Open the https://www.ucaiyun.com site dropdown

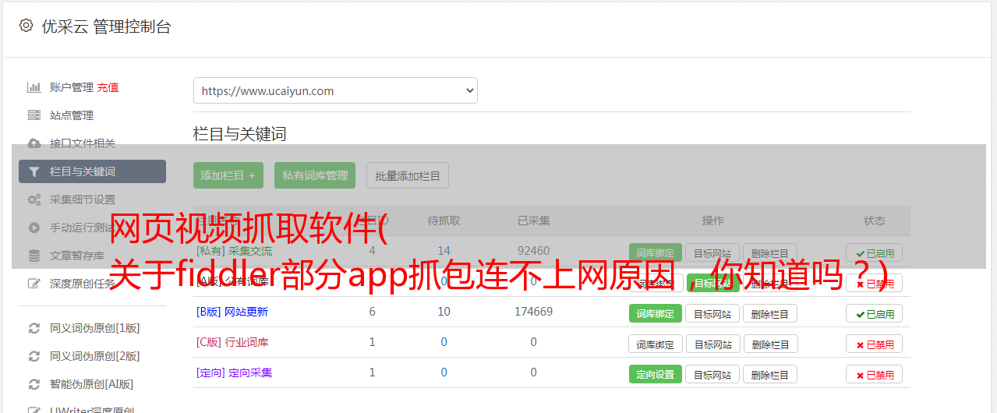click(335, 90)
